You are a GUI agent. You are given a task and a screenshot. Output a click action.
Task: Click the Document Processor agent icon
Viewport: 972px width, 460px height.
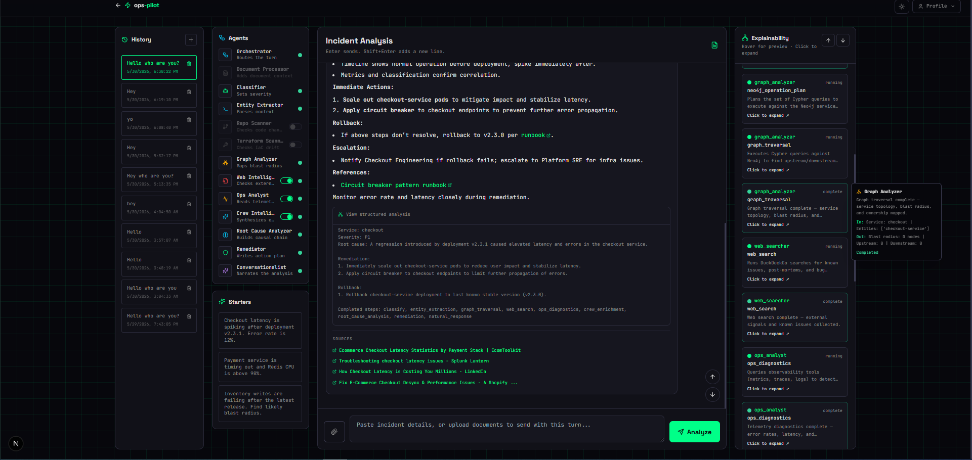pos(225,73)
